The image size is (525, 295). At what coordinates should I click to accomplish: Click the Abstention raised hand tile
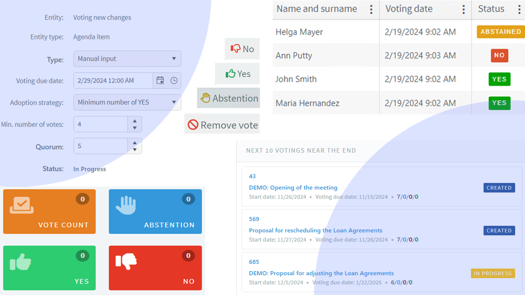coord(155,211)
